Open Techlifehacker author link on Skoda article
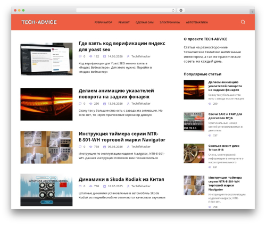 pyautogui.click(x=141, y=186)
